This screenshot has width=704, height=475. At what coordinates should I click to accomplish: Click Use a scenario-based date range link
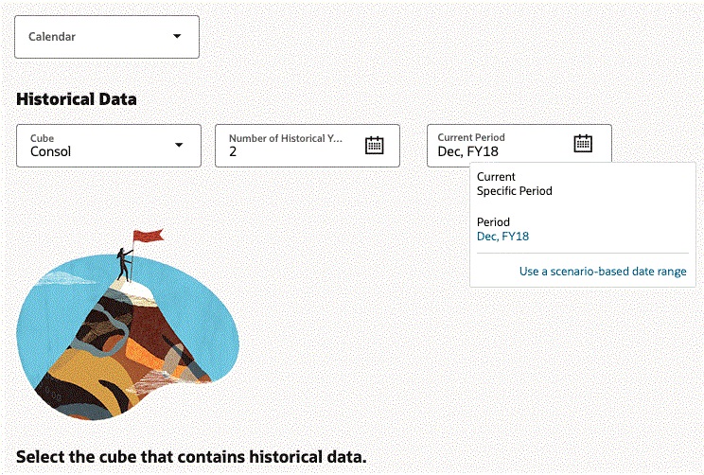603,272
